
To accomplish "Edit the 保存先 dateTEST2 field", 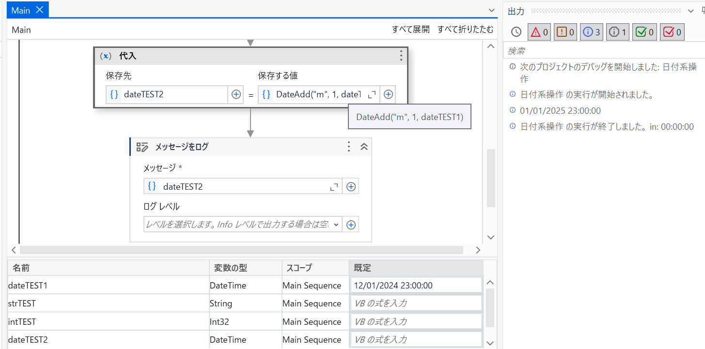I will click(x=167, y=94).
